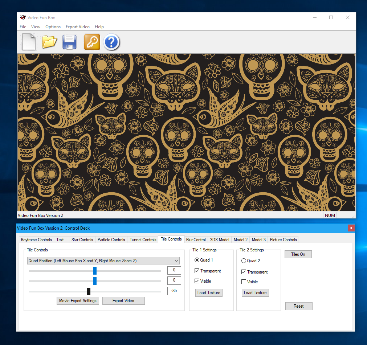Save project with the floppy disk icon
This screenshot has height=345, width=367.
tap(69, 42)
